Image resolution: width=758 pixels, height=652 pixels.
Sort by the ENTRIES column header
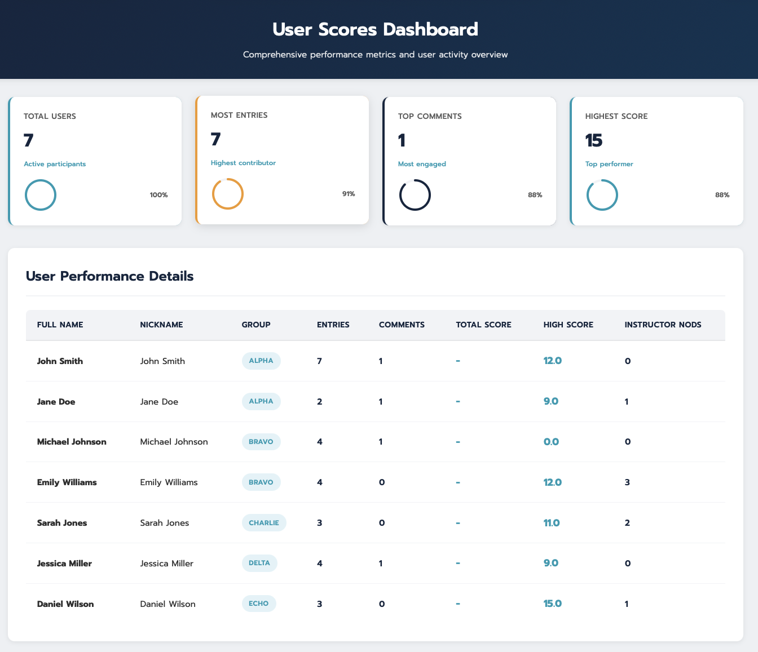(x=333, y=325)
